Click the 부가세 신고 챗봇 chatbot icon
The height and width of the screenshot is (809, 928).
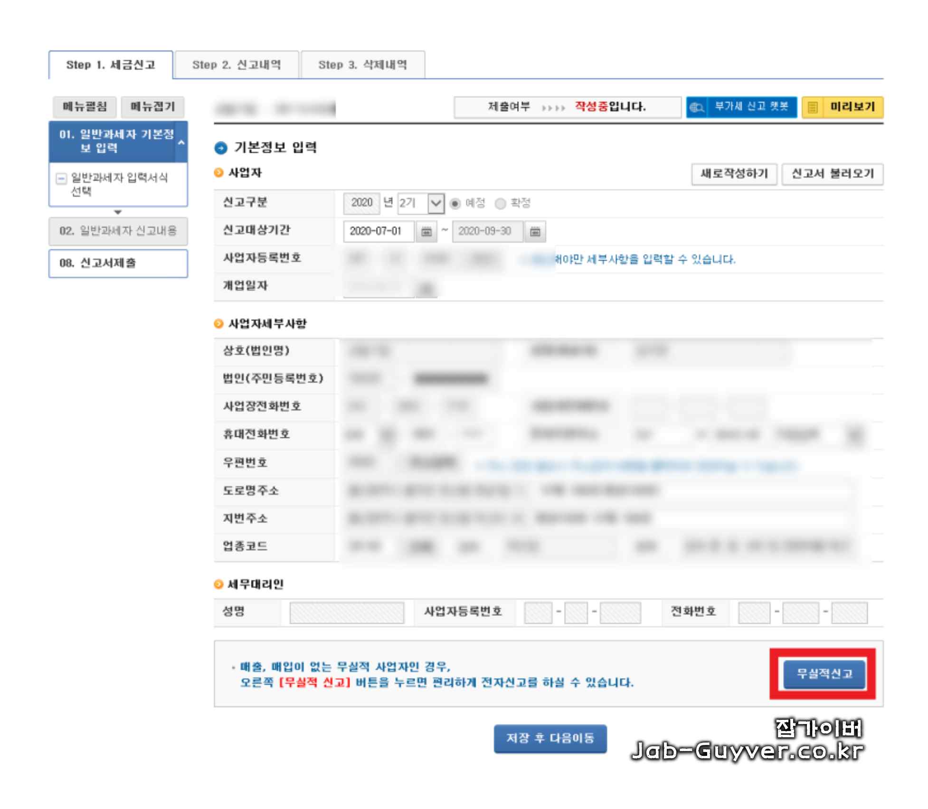[x=696, y=107]
